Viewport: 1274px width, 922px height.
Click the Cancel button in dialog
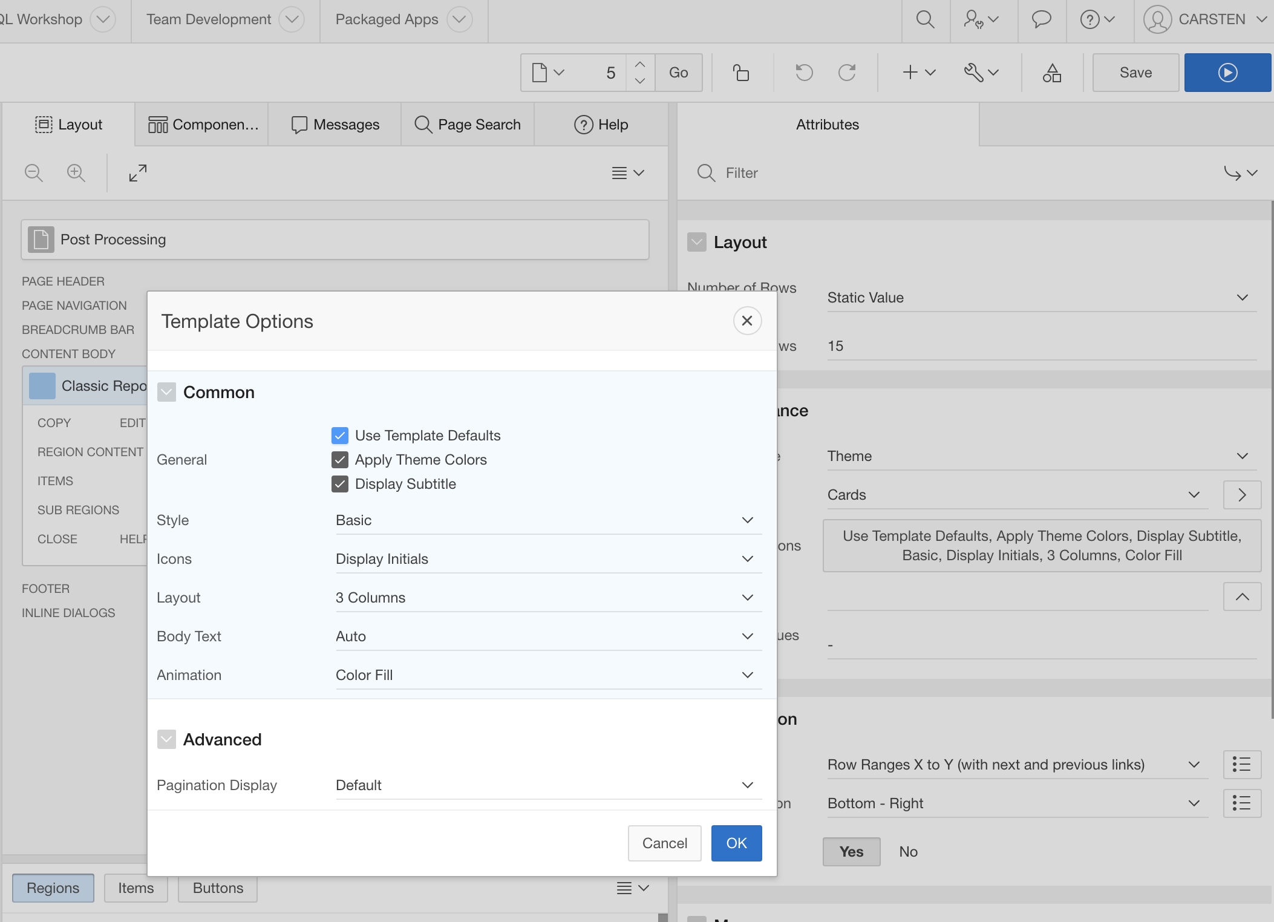click(x=664, y=843)
